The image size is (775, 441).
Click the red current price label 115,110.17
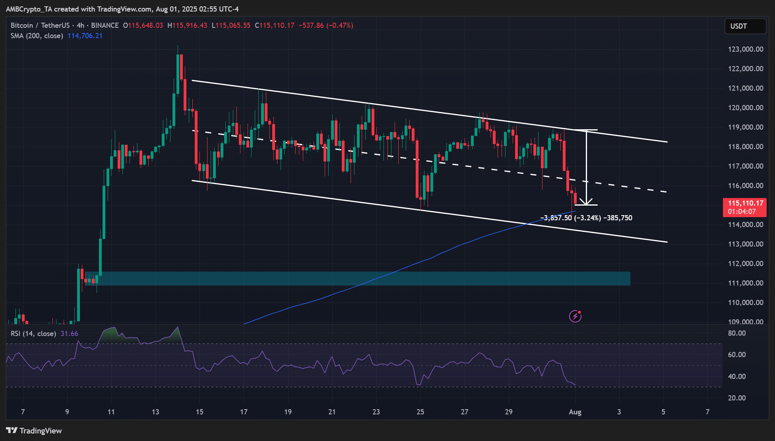click(745, 203)
